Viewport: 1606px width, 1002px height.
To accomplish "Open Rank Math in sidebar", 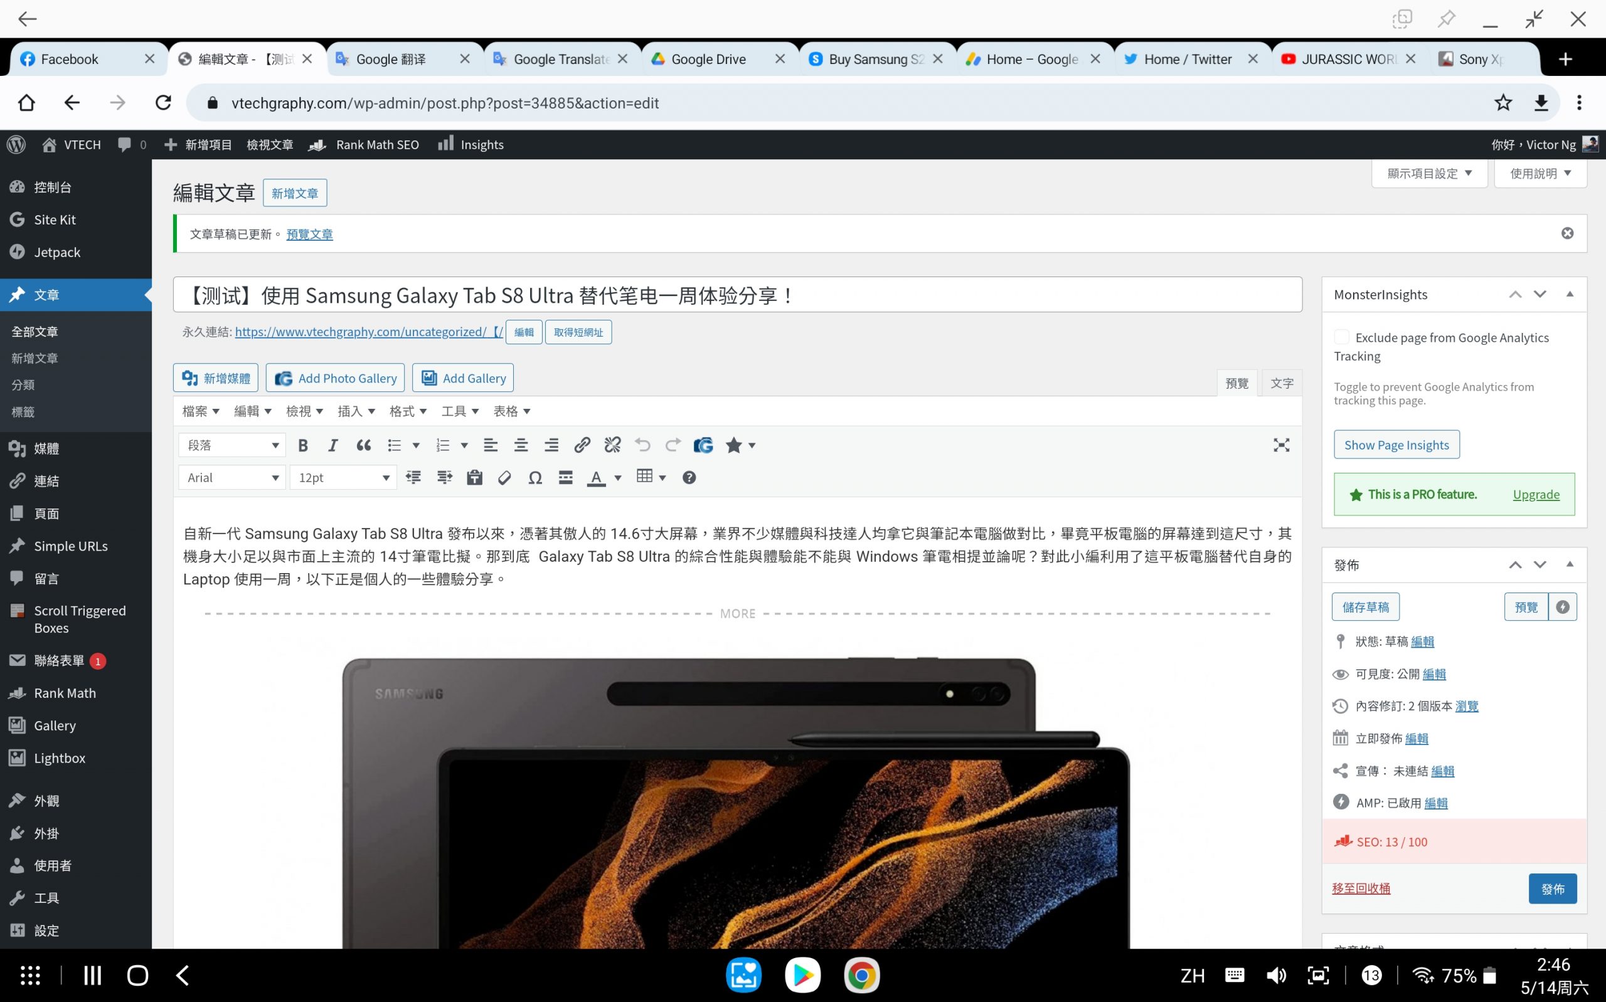I will pyautogui.click(x=64, y=693).
